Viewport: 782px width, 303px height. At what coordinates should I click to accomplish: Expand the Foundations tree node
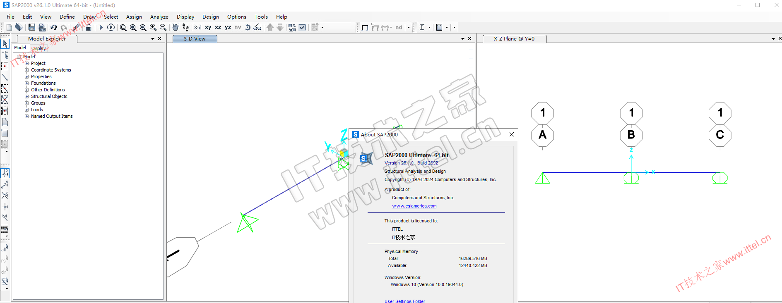tap(26, 83)
